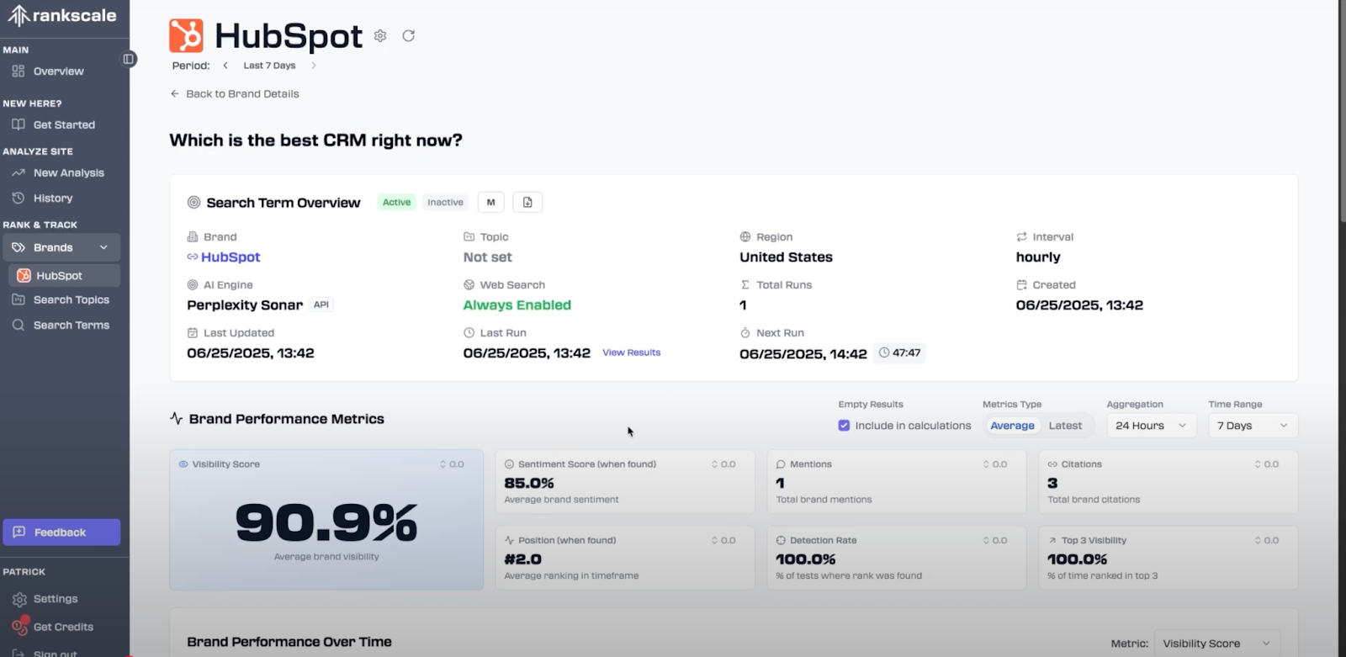The width and height of the screenshot is (1346, 657).
Task: Click the Search Term Overview target icon
Action: click(193, 203)
